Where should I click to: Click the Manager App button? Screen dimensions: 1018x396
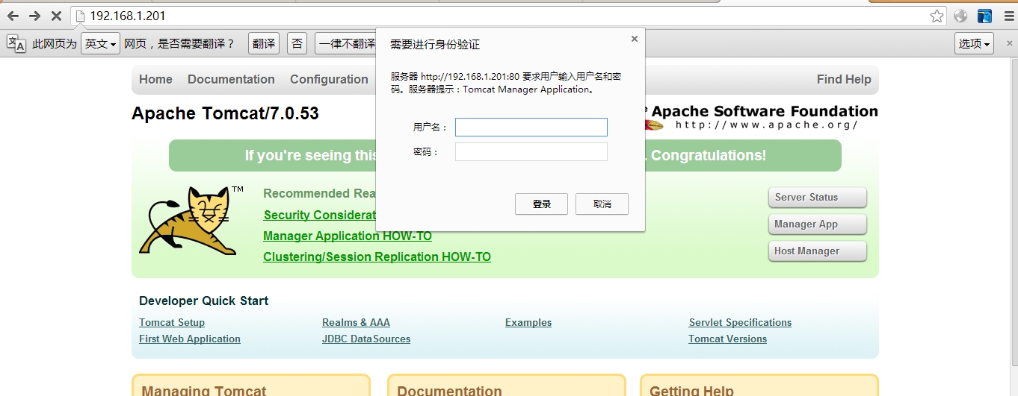pos(818,224)
